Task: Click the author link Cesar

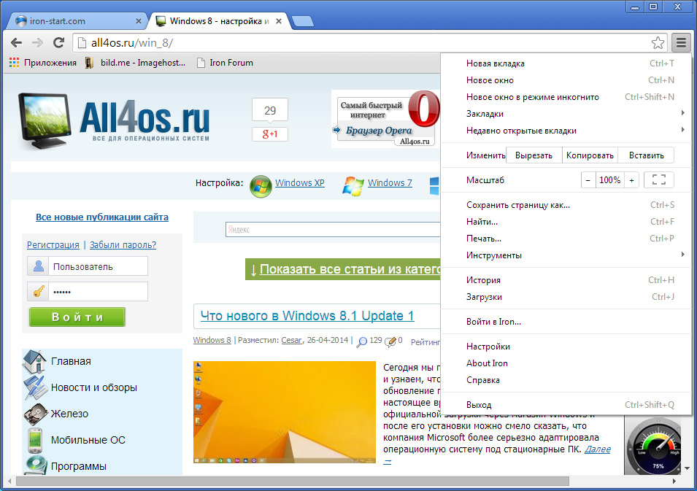Action: point(291,341)
